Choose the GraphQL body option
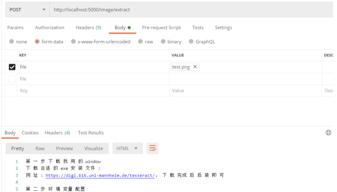 (191, 41)
